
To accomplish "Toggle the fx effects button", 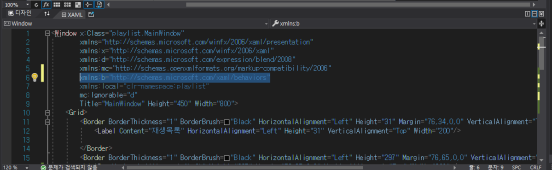I will (x=46, y=5).
